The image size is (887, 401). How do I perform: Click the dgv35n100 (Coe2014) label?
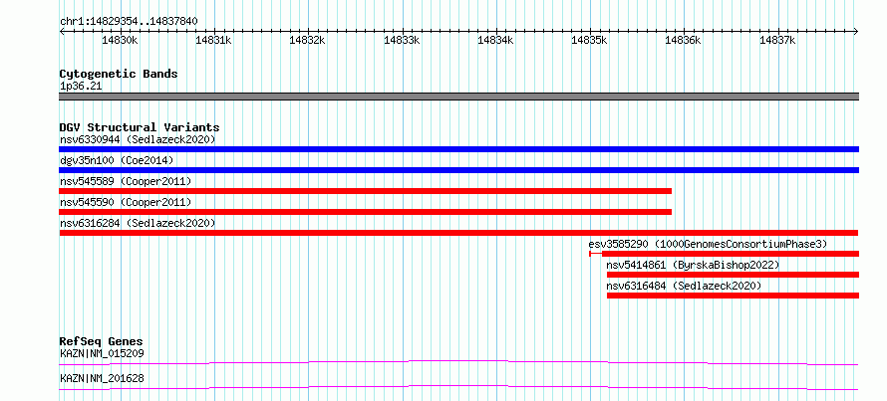tap(117, 160)
